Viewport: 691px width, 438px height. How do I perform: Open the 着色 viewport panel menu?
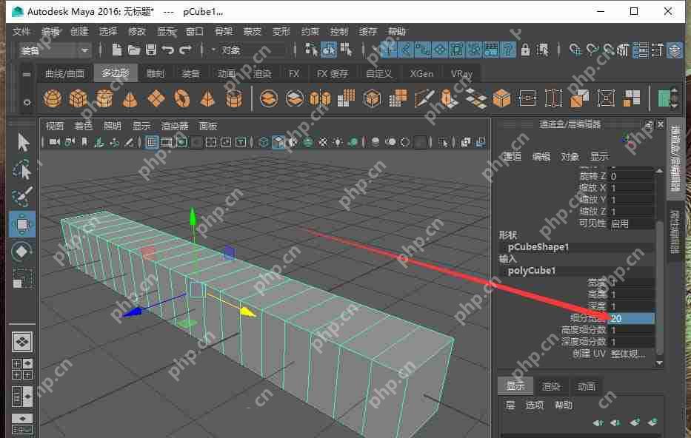pos(83,126)
